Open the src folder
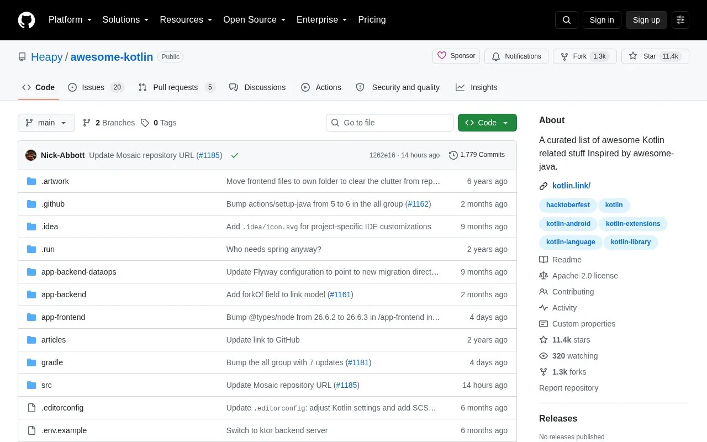Image resolution: width=707 pixels, height=442 pixels. point(46,385)
